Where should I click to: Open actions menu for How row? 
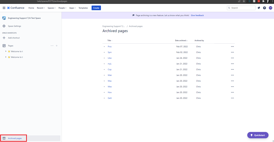coord(232,92)
